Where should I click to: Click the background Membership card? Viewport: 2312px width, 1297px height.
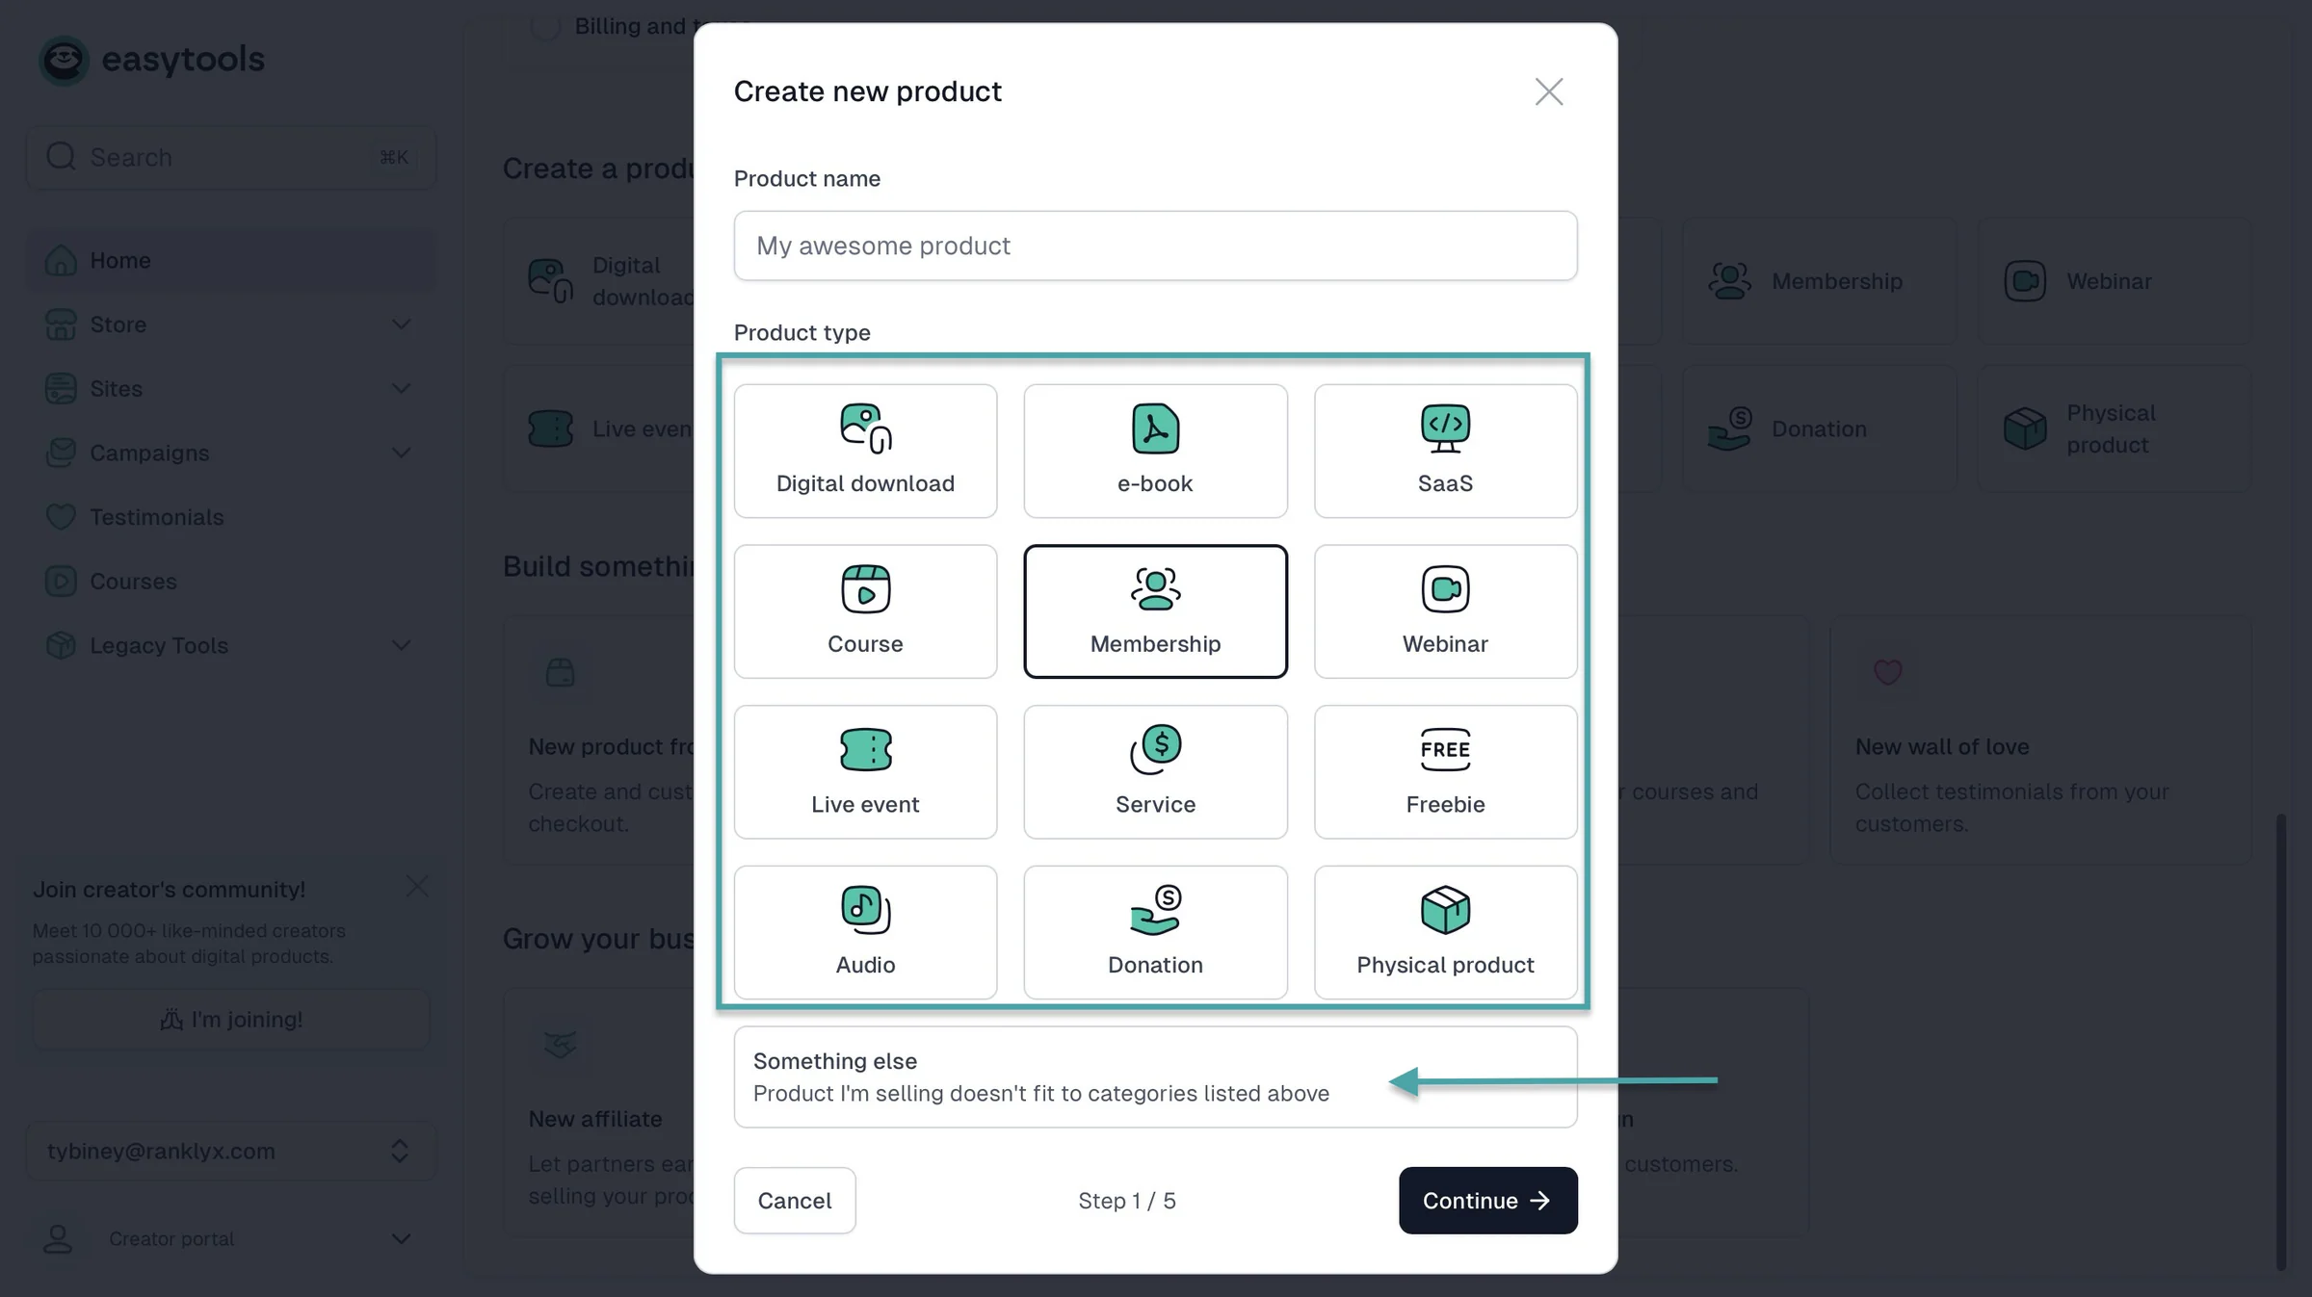[1819, 281]
